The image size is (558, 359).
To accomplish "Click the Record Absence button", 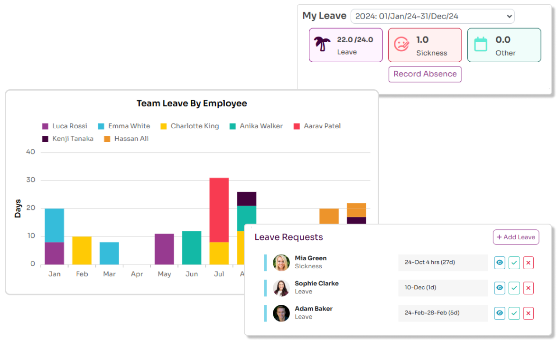I will 425,74.
